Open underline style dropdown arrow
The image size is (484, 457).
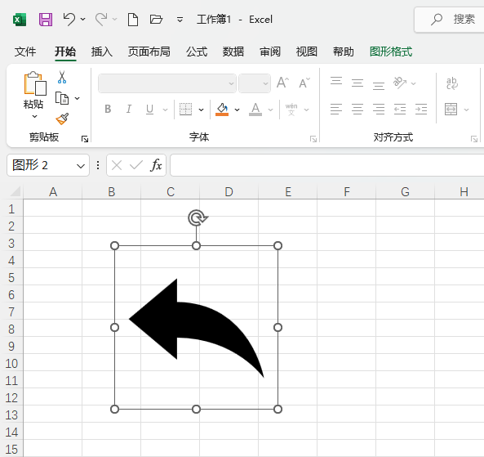click(x=165, y=110)
